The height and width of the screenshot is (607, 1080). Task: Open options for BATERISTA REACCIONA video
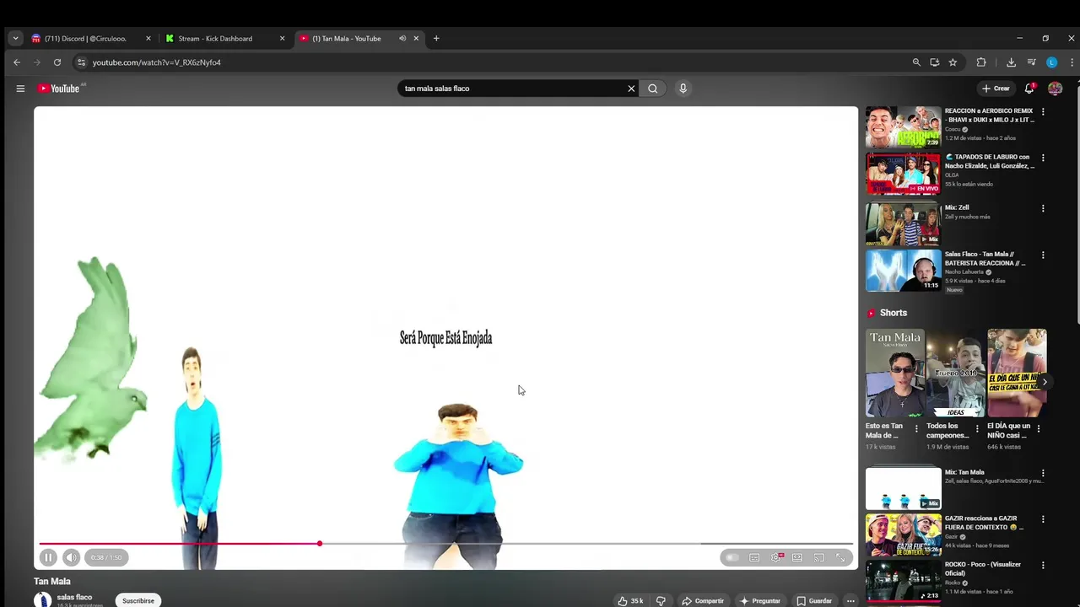[x=1043, y=255]
